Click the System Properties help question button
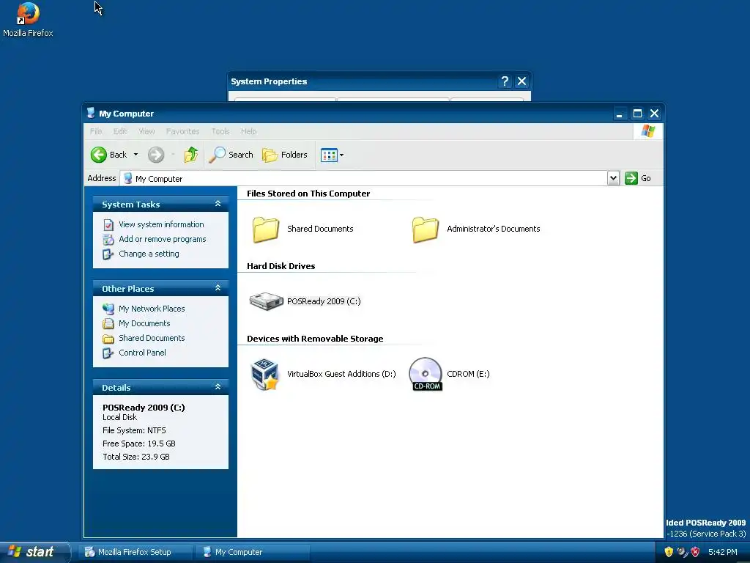The width and height of the screenshot is (750, 563). [x=505, y=81]
